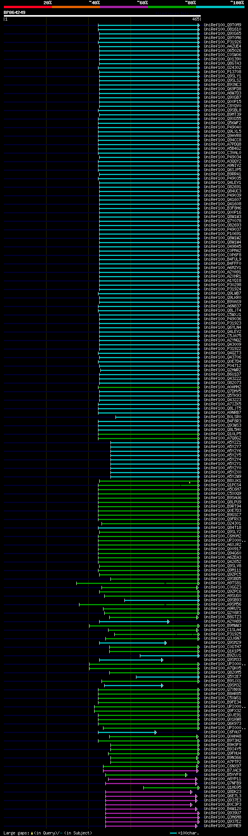Screen dimensions: 248x836
Task: Select the label UniRef100_Q1HG95
Action: (x=222, y=787)
